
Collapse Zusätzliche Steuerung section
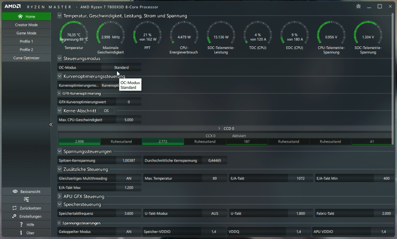pos(60,169)
